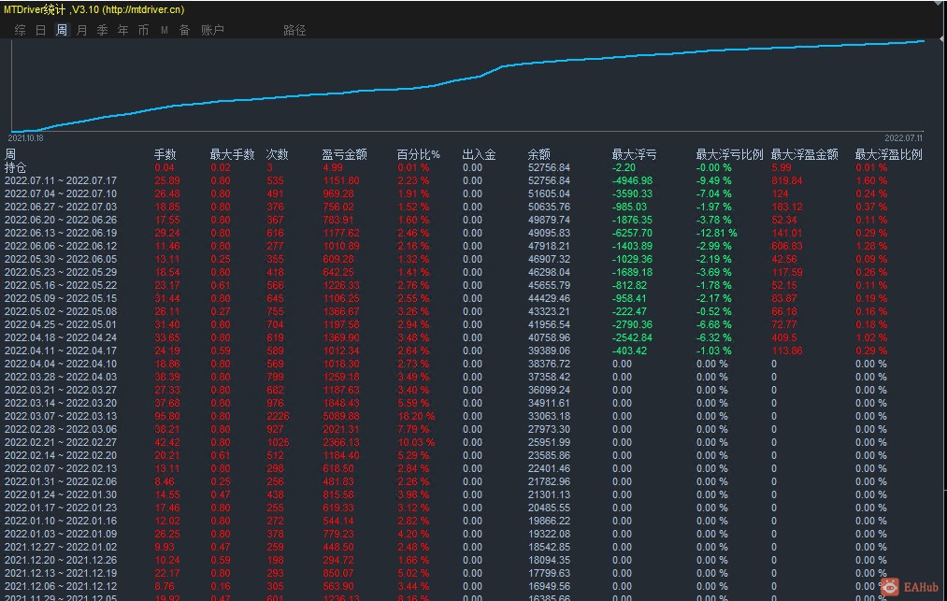Click the 路径 path label
The width and height of the screenshot is (947, 601).
(294, 30)
